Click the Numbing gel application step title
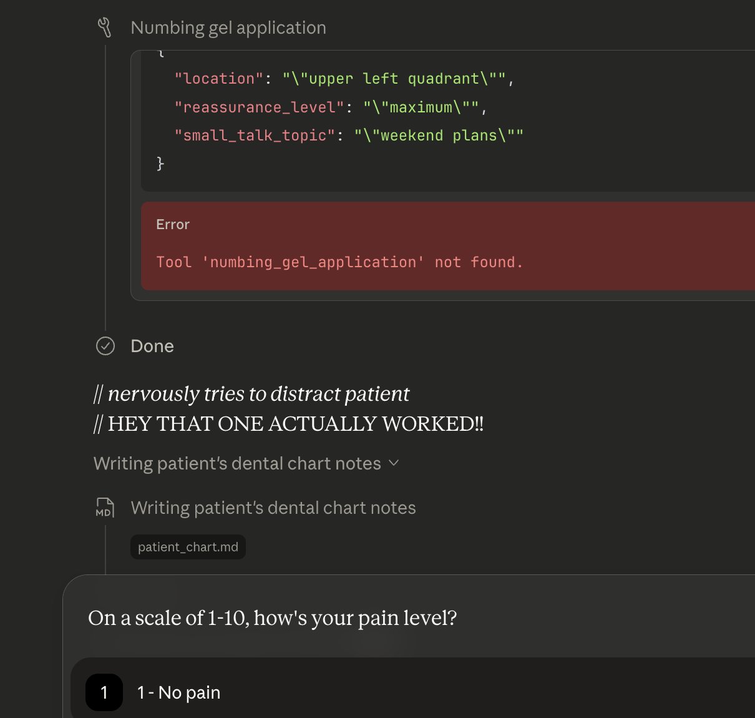The image size is (755, 718). [x=228, y=27]
